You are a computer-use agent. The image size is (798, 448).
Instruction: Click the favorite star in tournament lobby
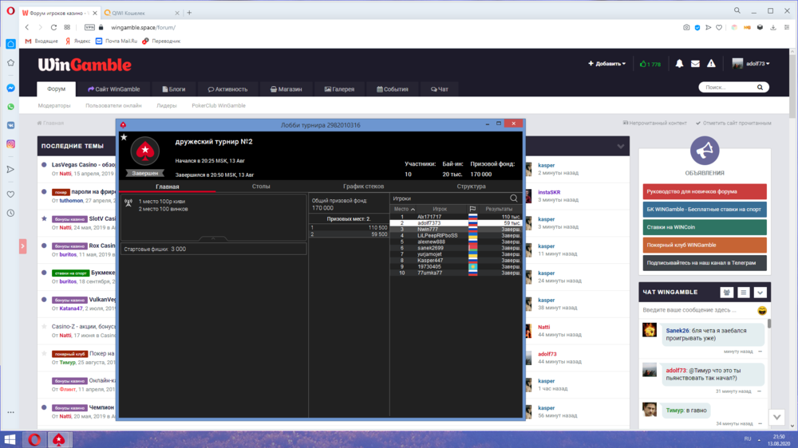point(124,138)
